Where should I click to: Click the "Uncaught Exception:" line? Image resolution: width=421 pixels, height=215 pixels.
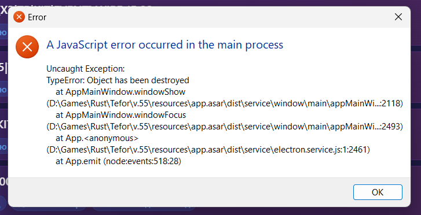click(86, 69)
